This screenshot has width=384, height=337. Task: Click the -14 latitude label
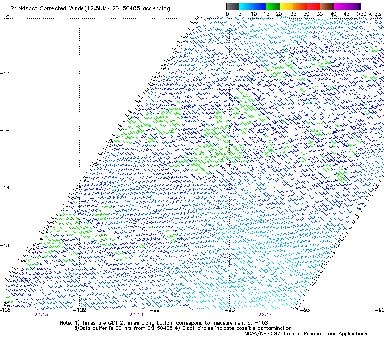point(5,130)
